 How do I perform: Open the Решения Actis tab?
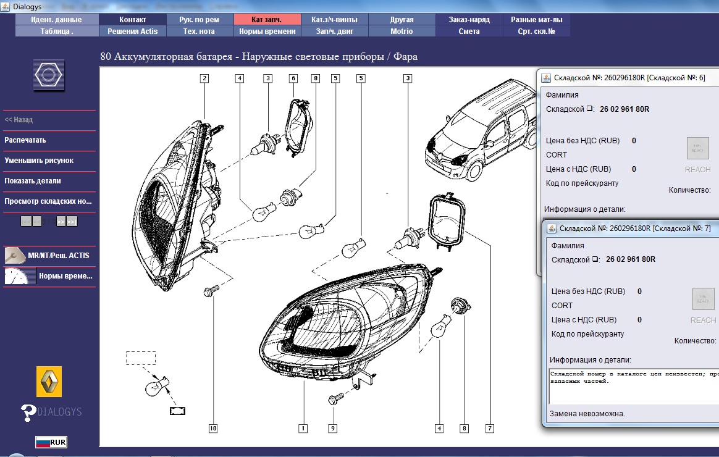pyautogui.click(x=133, y=31)
